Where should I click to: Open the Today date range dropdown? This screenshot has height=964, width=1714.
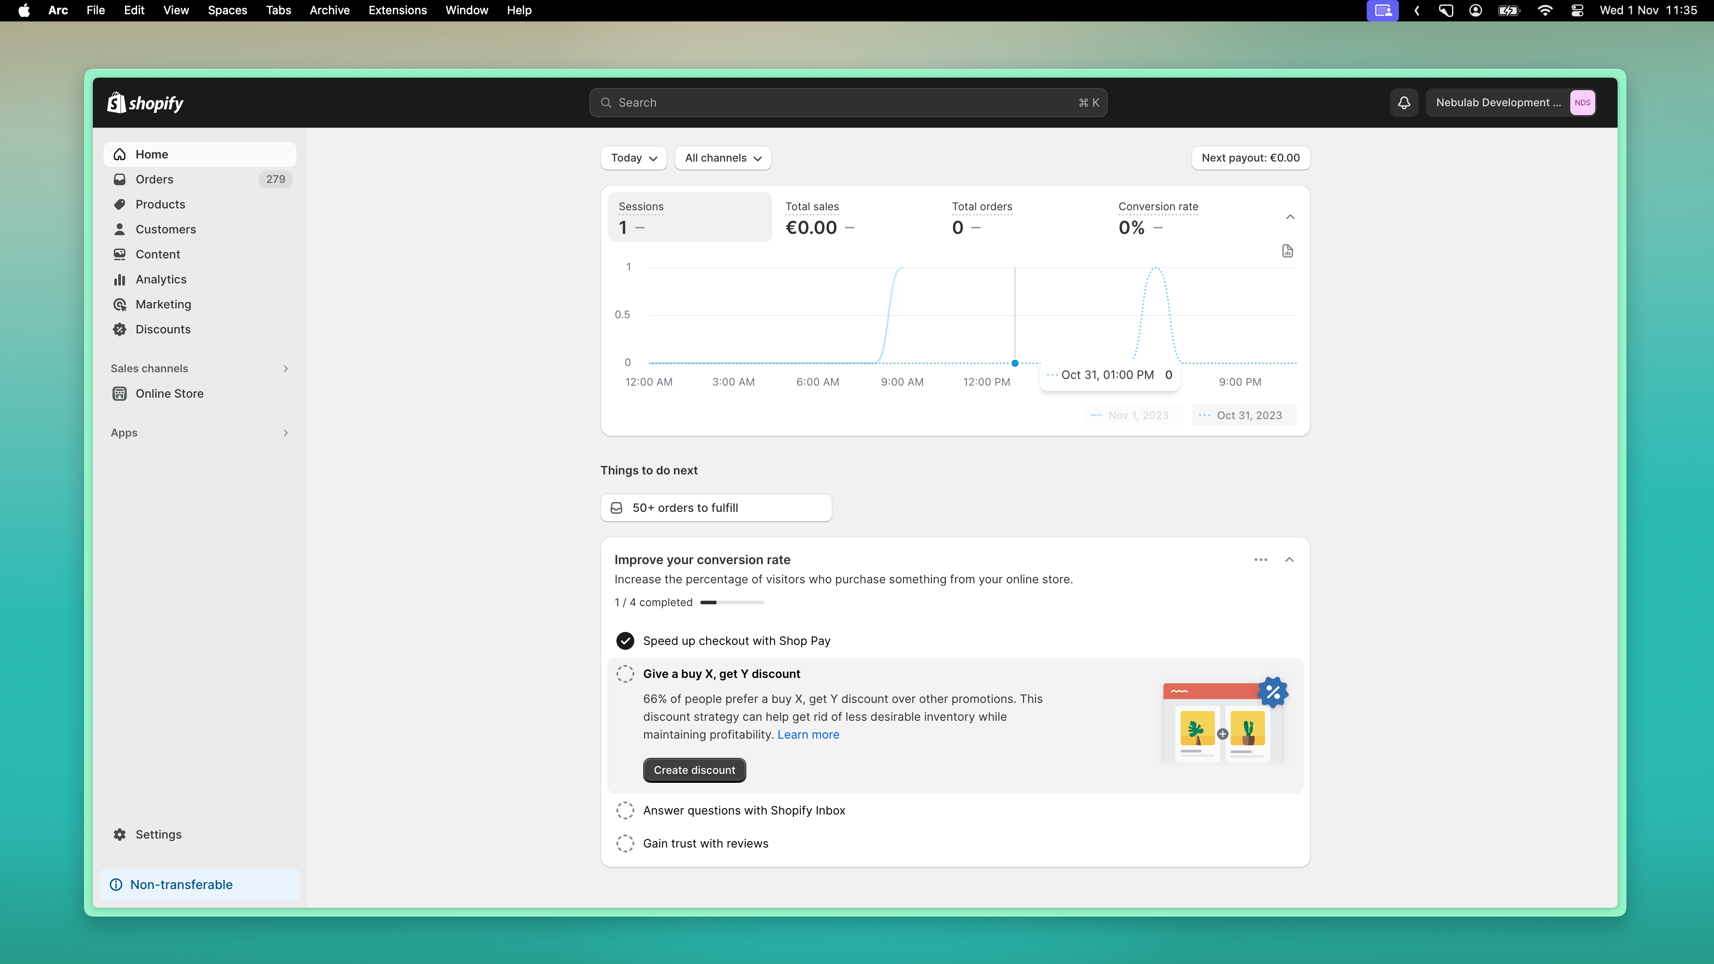(x=633, y=158)
